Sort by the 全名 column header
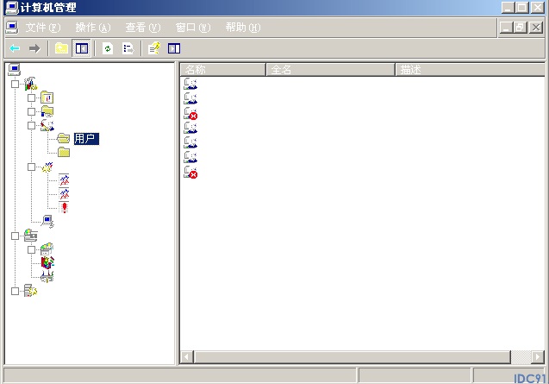 coord(331,69)
